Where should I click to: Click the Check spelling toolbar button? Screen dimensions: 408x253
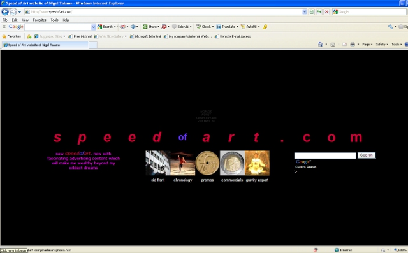click(205, 27)
